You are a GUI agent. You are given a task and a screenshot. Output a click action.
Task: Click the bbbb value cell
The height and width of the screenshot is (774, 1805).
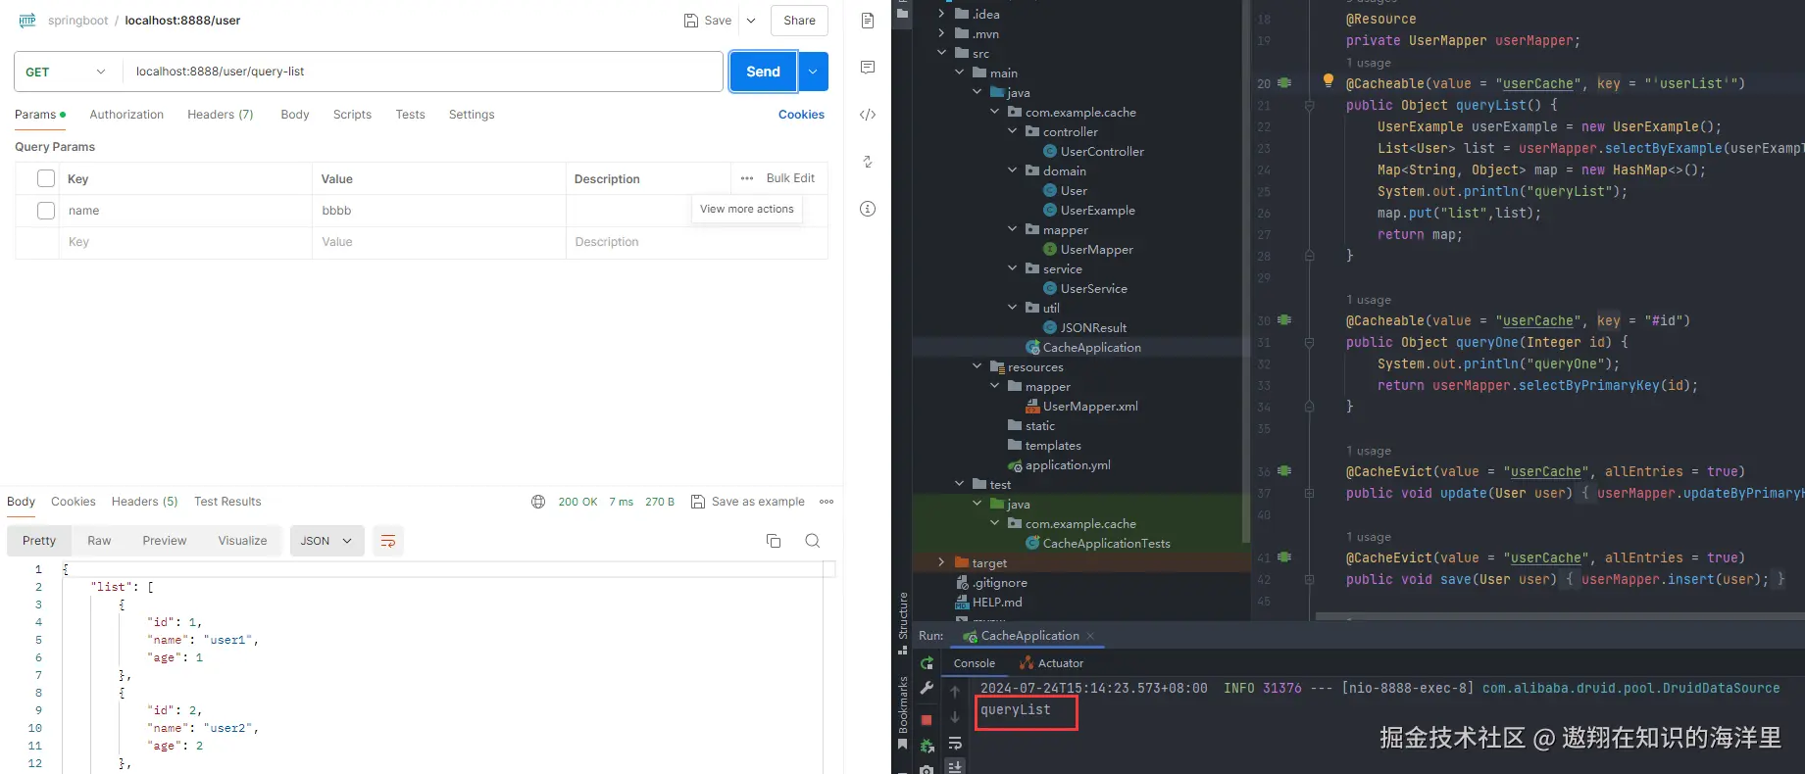(438, 211)
